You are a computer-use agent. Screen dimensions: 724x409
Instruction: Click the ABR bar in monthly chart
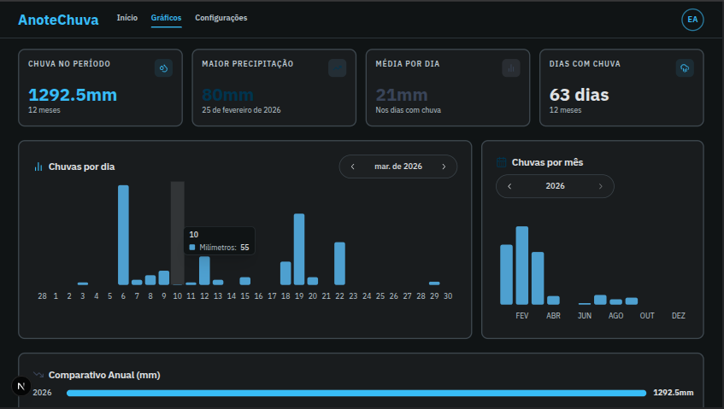[553, 301]
